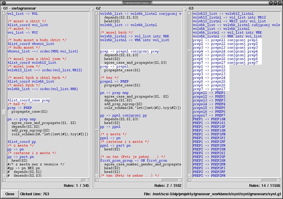Click G3 pane vertical scrollbar up arrow

189,13
